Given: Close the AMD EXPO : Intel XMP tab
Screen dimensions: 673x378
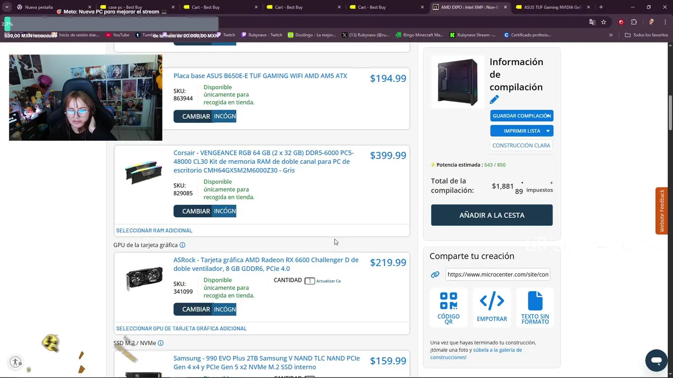Looking at the screenshot, I should click(505, 7).
